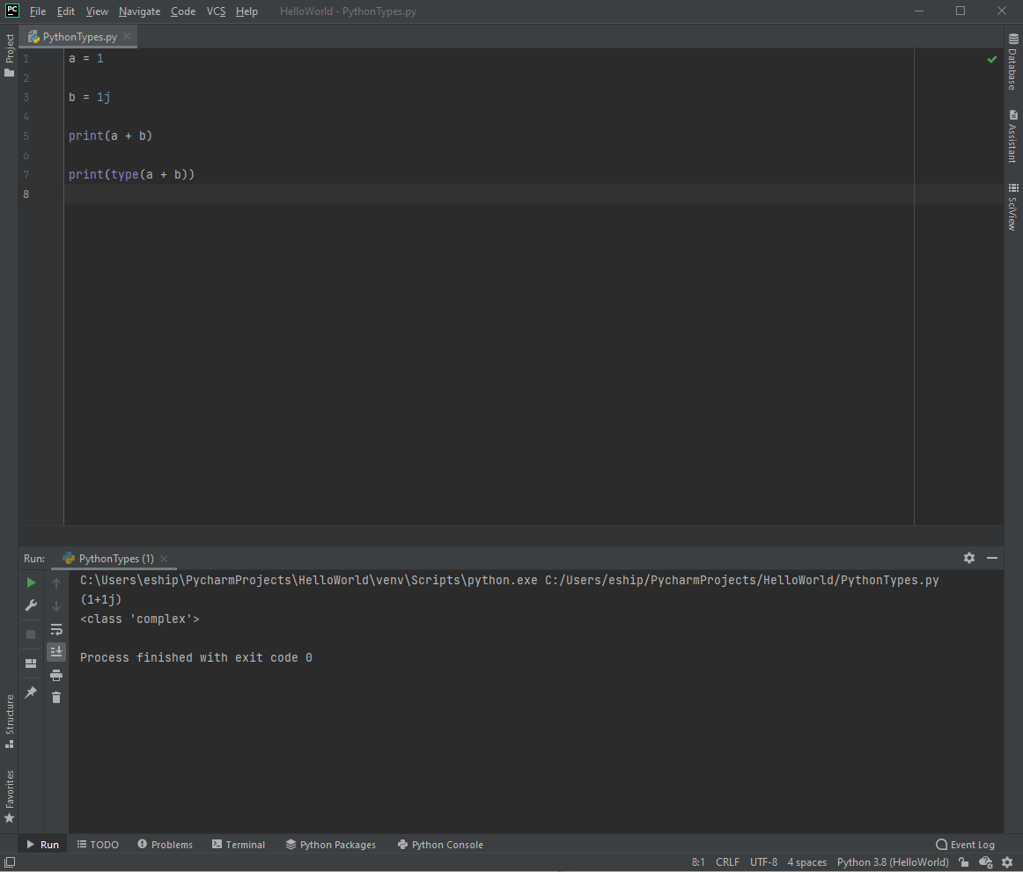
Task: Click the Print console output icon
Action: pyautogui.click(x=56, y=675)
